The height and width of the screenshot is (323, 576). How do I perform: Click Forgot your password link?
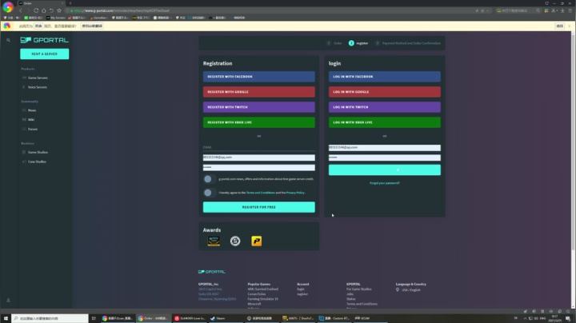click(385, 183)
